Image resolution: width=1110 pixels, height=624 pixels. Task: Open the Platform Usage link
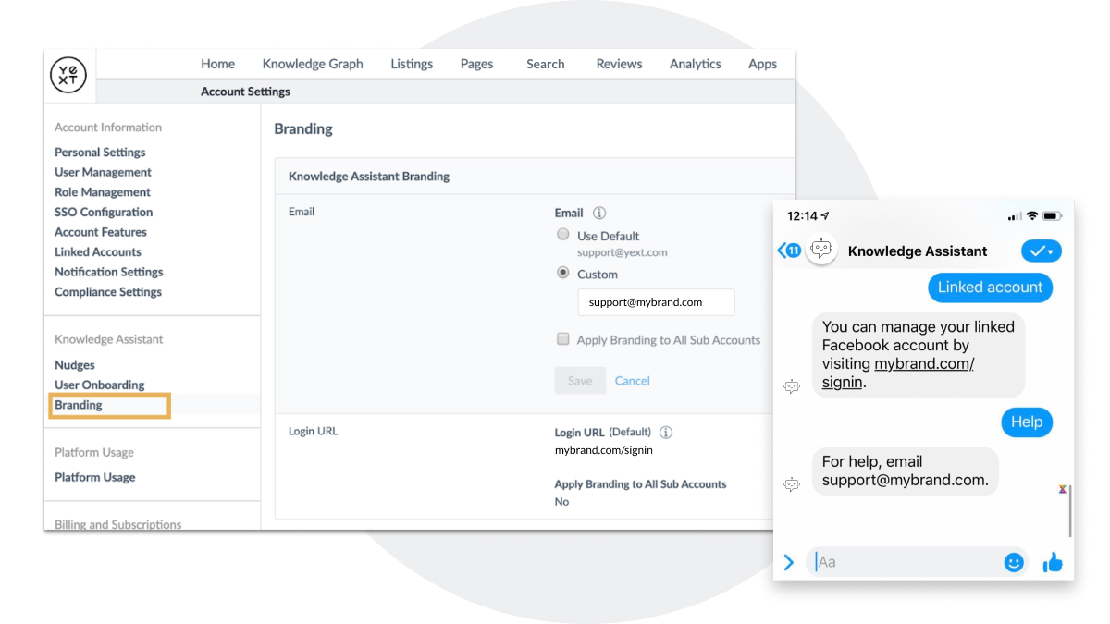[x=95, y=477]
